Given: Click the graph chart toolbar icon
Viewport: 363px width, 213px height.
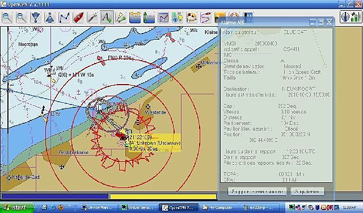Looking at the screenshot, I should (x=163, y=18).
